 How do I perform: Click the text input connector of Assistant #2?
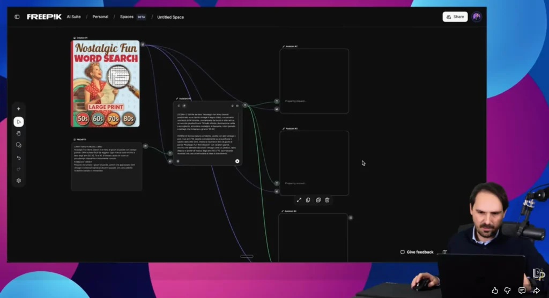tap(277, 101)
